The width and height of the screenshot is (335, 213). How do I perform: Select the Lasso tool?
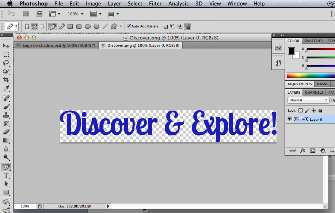click(x=6, y=63)
